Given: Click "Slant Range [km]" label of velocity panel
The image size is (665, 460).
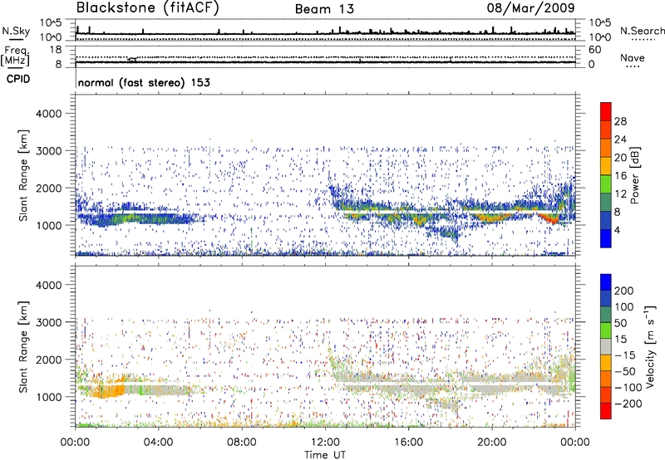Looking at the screenshot, I should point(23,347).
